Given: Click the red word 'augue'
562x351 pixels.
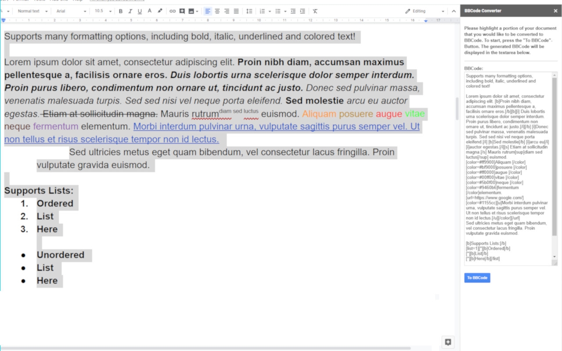Looking at the screenshot, I should [389, 114].
